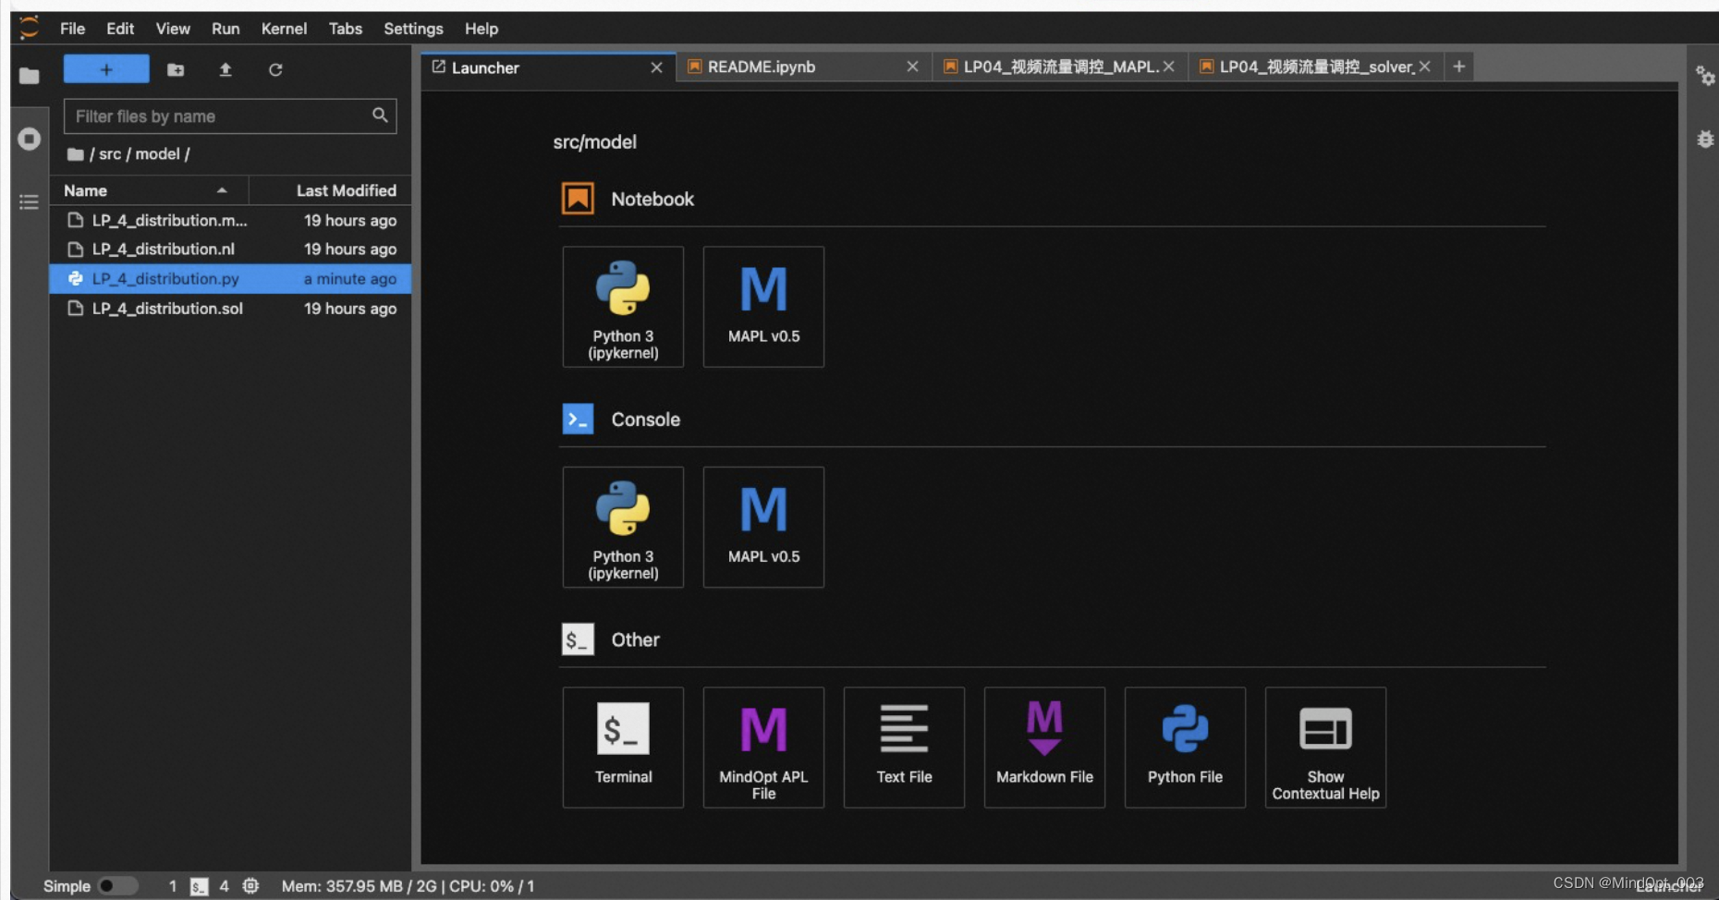The image size is (1719, 900).
Task: Create a new folder icon
Action: click(x=176, y=69)
